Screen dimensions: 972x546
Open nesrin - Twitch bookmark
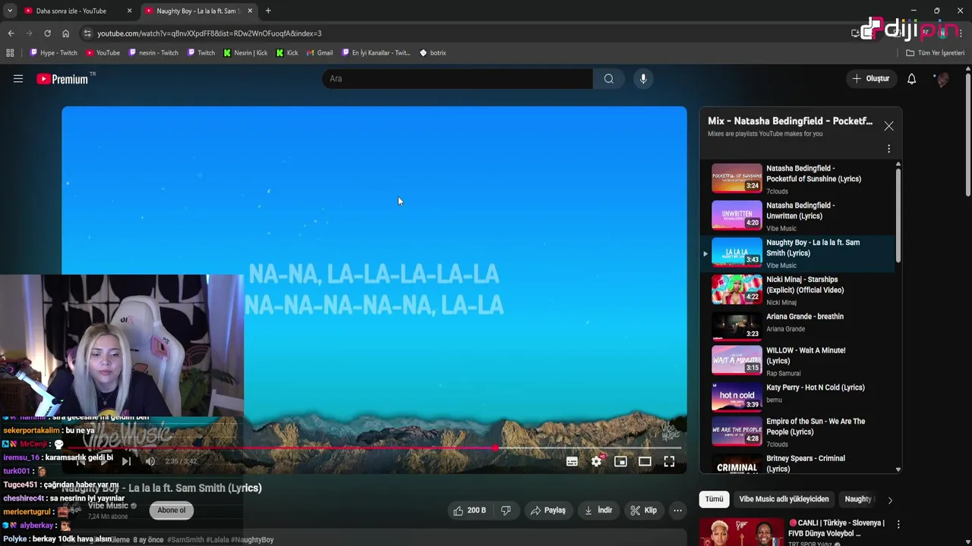pyautogui.click(x=153, y=53)
